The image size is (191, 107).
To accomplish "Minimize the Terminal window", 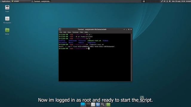I will click(x=127, y=29).
